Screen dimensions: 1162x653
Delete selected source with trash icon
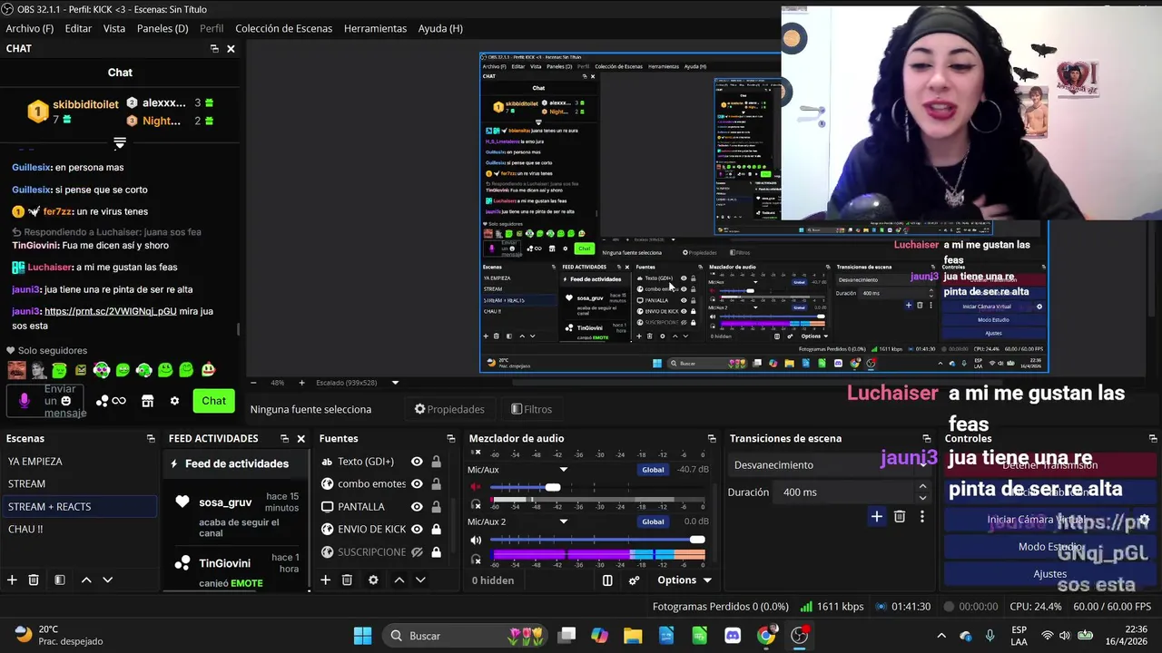tap(347, 580)
